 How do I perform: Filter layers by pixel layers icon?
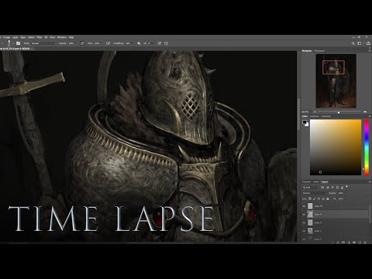click(322, 188)
